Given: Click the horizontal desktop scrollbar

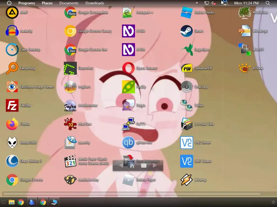Looking at the screenshot, I should pyautogui.click(x=132, y=194).
